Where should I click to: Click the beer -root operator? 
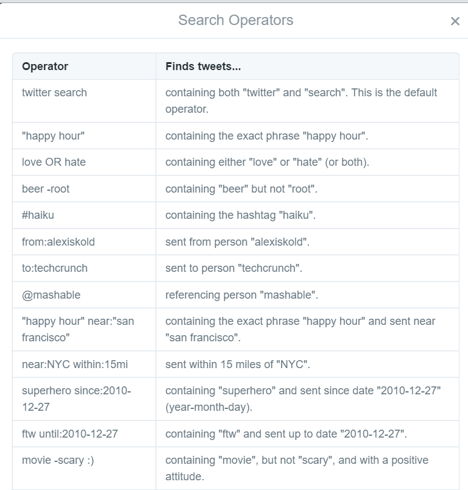pos(46,189)
